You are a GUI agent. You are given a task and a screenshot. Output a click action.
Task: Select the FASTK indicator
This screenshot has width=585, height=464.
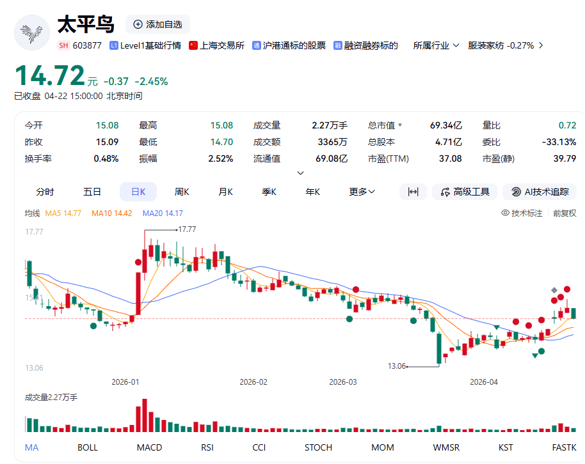point(564,447)
